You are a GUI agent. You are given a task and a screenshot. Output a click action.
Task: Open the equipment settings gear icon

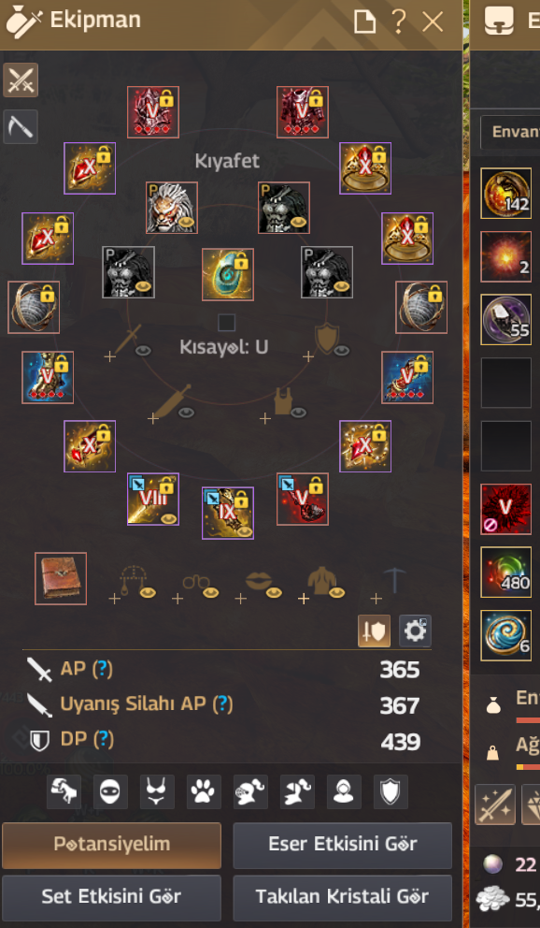pyautogui.click(x=416, y=631)
